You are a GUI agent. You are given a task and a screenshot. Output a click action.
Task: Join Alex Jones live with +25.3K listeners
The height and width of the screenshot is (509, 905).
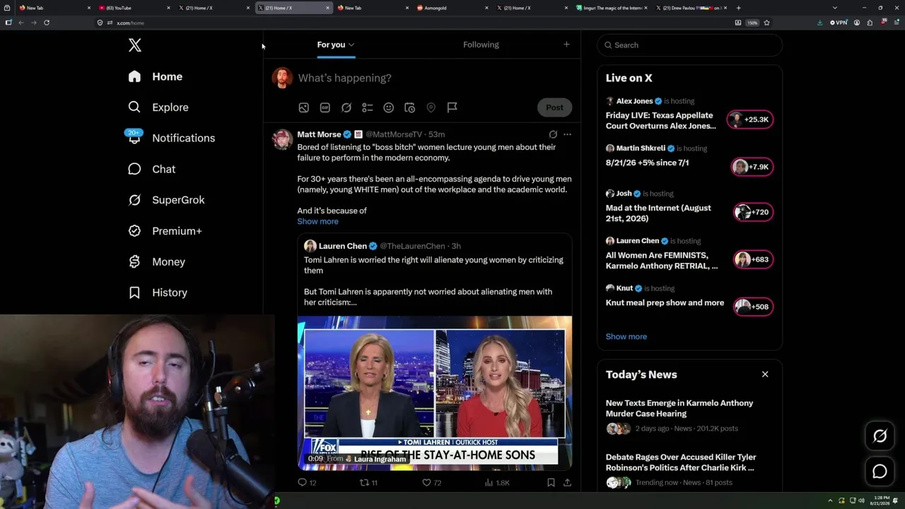(x=750, y=119)
